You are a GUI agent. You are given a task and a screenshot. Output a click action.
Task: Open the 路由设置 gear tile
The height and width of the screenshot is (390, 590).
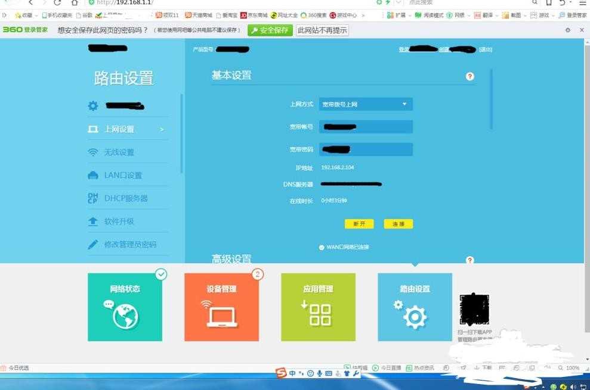[415, 307]
